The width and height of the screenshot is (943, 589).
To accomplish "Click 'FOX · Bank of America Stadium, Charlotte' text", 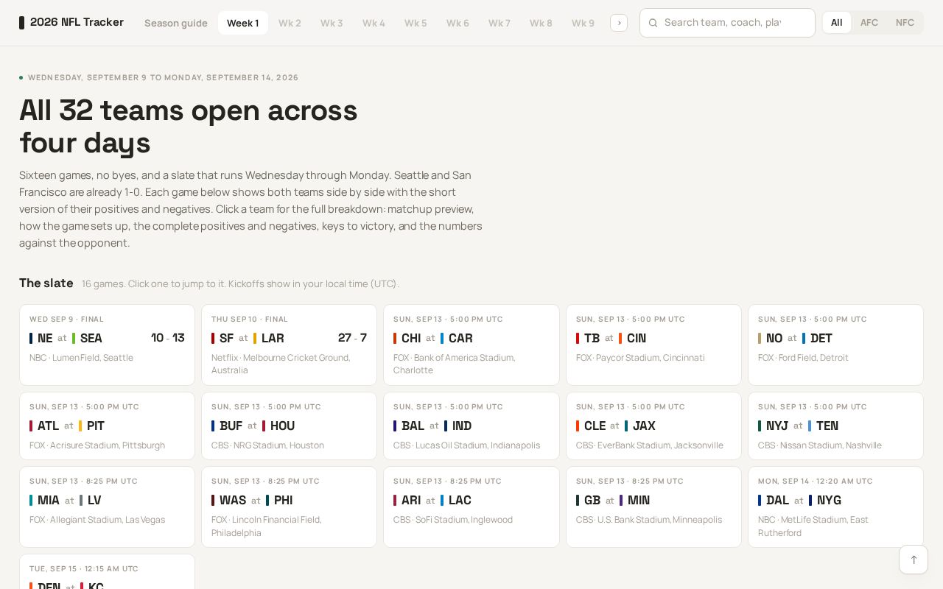I will click(x=454, y=364).
